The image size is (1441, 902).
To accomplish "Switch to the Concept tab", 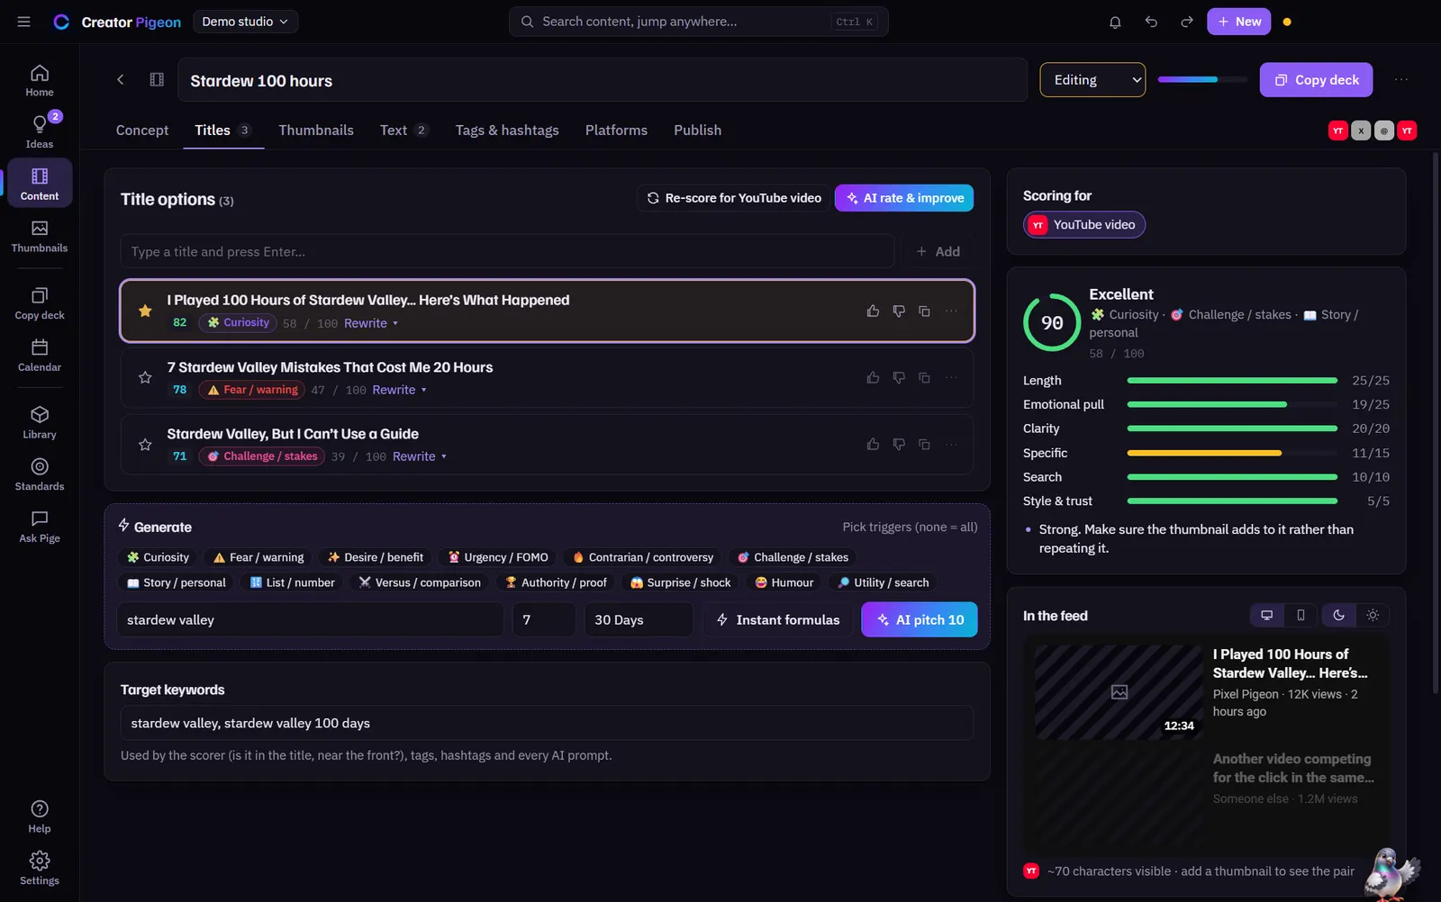I will 142,131.
